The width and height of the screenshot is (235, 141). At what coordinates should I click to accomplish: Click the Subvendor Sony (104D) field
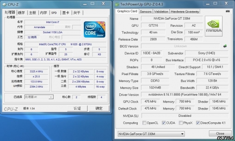[206, 53]
